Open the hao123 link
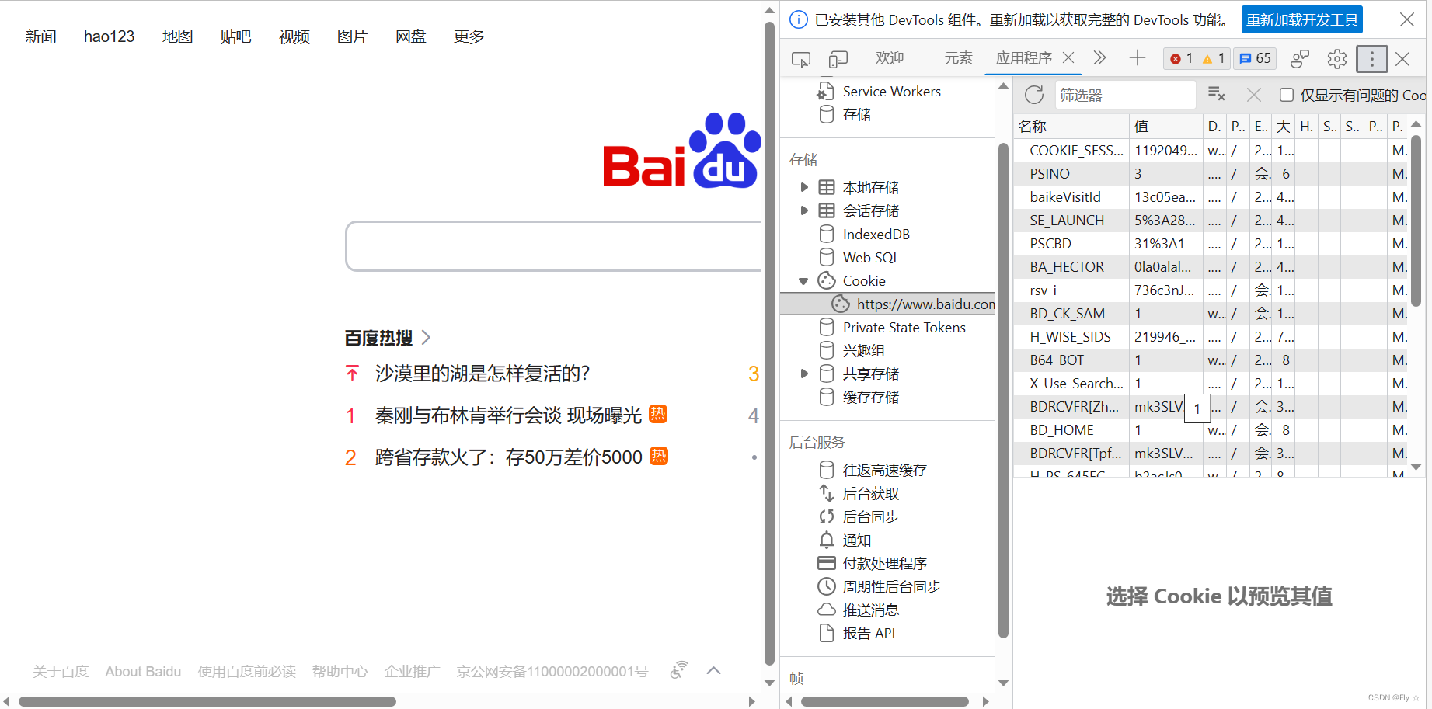Viewport: 1432px width, 709px height. (x=109, y=36)
